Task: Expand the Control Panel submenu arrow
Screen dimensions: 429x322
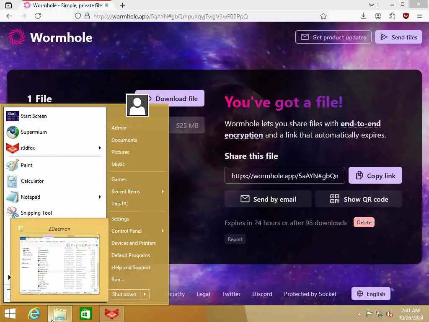Action: point(163,231)
